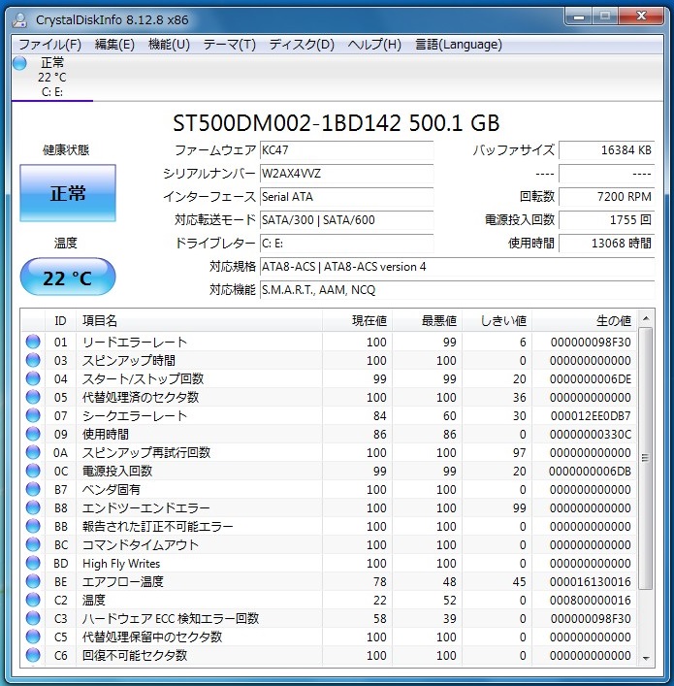Open the 機能(U) menu

click(169, 45)
